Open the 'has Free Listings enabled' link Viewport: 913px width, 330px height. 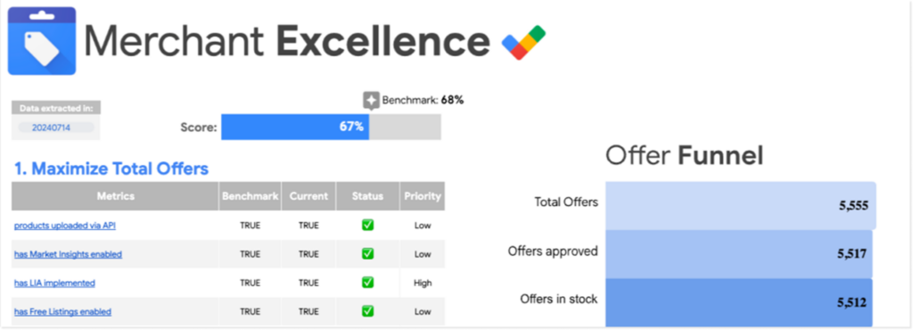pyautogui.click(x=63, y=312)
